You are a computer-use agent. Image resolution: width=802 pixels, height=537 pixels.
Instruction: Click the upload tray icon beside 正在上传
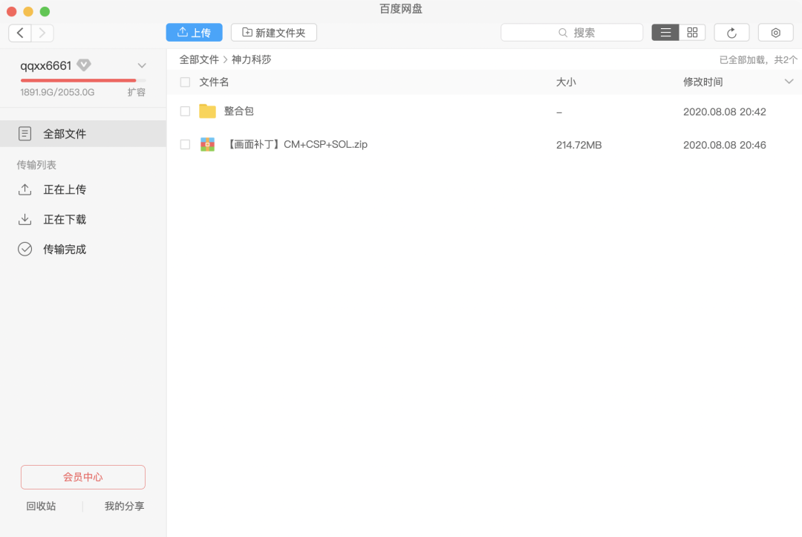click(25, 189)
